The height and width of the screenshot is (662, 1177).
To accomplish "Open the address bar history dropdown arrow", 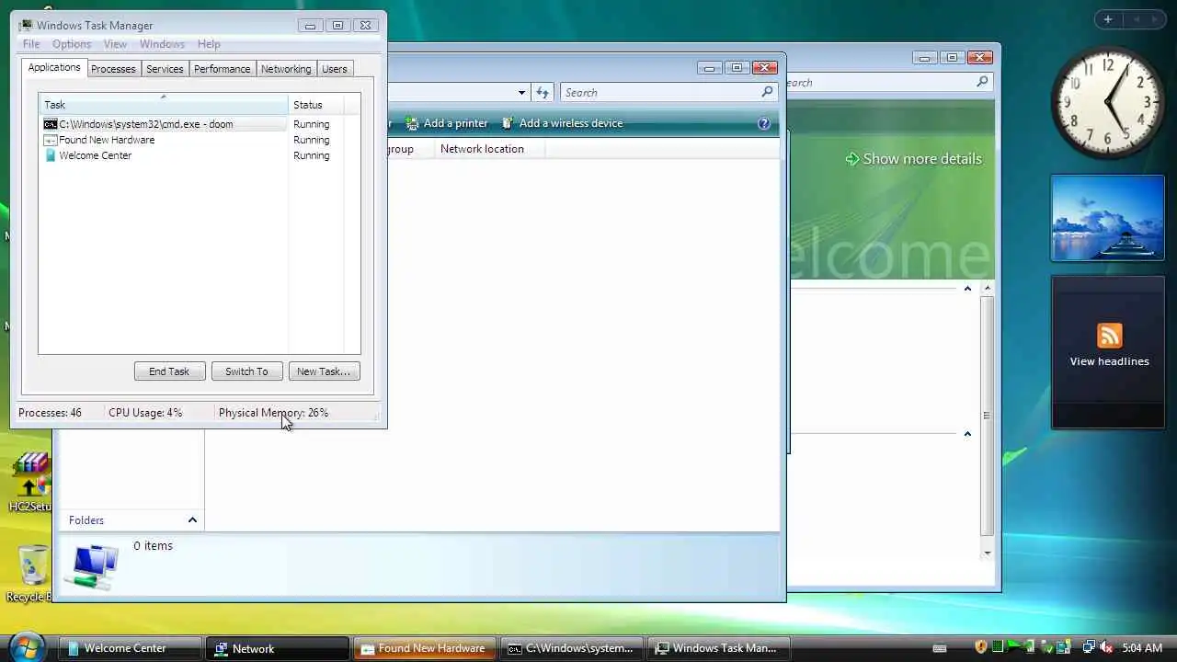I will [521, 92].
